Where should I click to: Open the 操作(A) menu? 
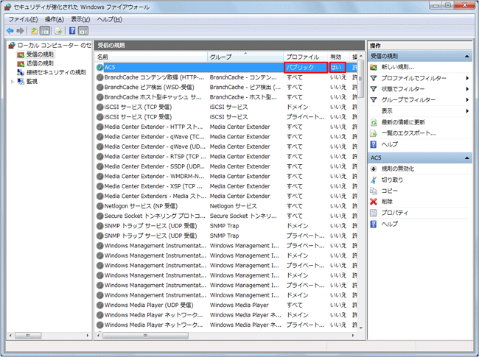[x=55, y=20]
